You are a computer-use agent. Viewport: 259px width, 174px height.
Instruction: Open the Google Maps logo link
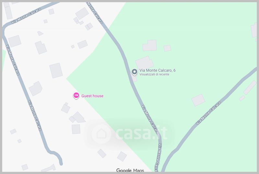tap(130, 170)
